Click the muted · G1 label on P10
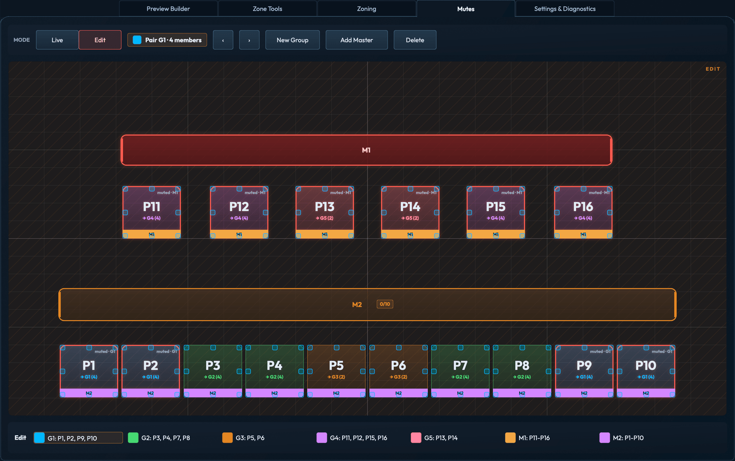 coord(662,352)
